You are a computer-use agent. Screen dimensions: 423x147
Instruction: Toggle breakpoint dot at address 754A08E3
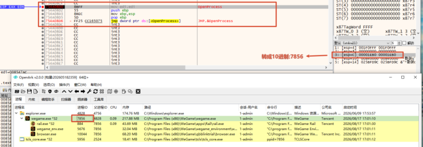[x=43, y=49]
